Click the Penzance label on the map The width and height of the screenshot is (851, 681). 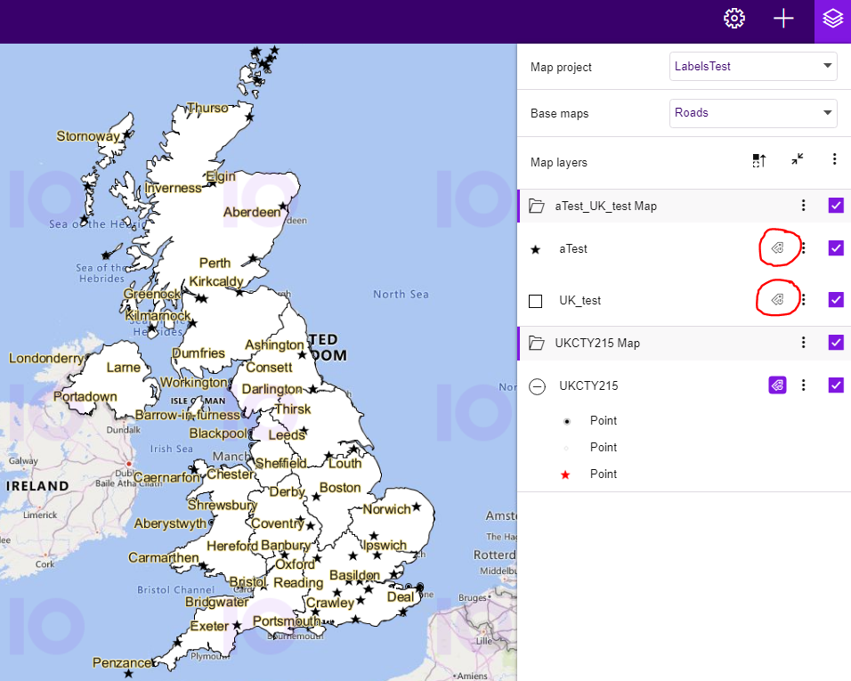click(123, 662)
